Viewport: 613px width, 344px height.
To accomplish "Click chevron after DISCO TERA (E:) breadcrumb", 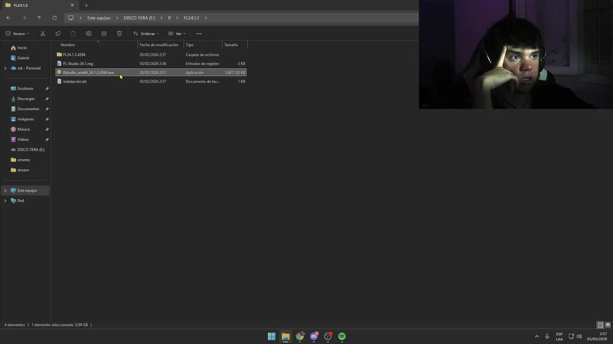I will coord(162,18).
